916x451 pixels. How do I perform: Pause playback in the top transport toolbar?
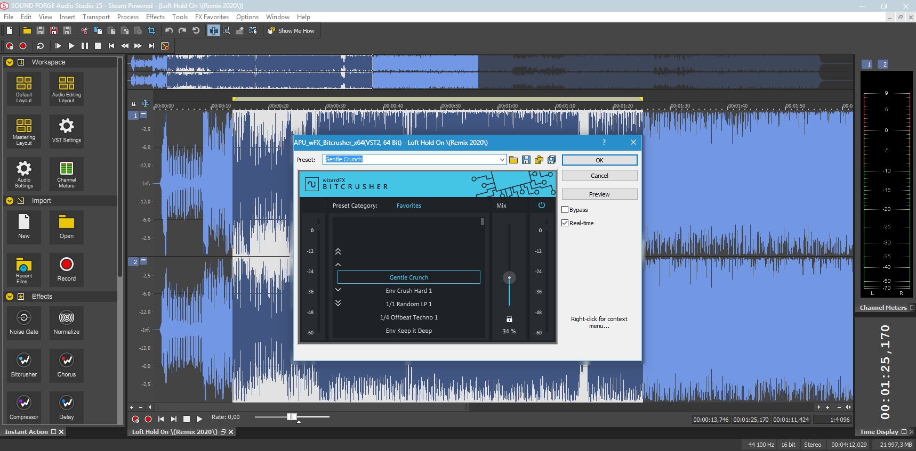[x=85, y=46]
